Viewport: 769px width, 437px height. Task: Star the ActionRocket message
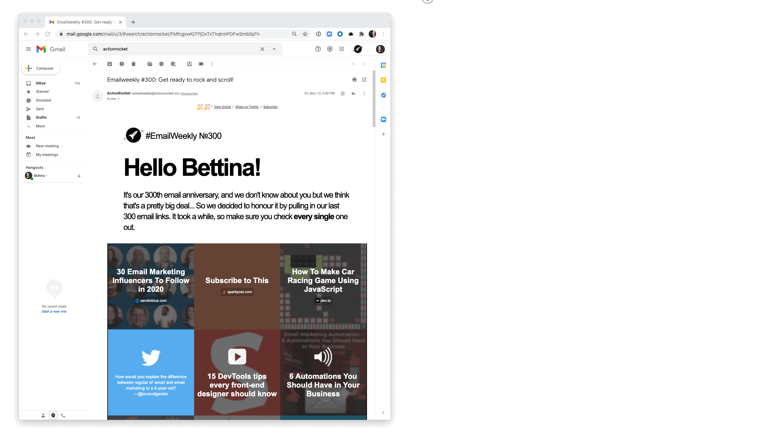coord(343,93)
